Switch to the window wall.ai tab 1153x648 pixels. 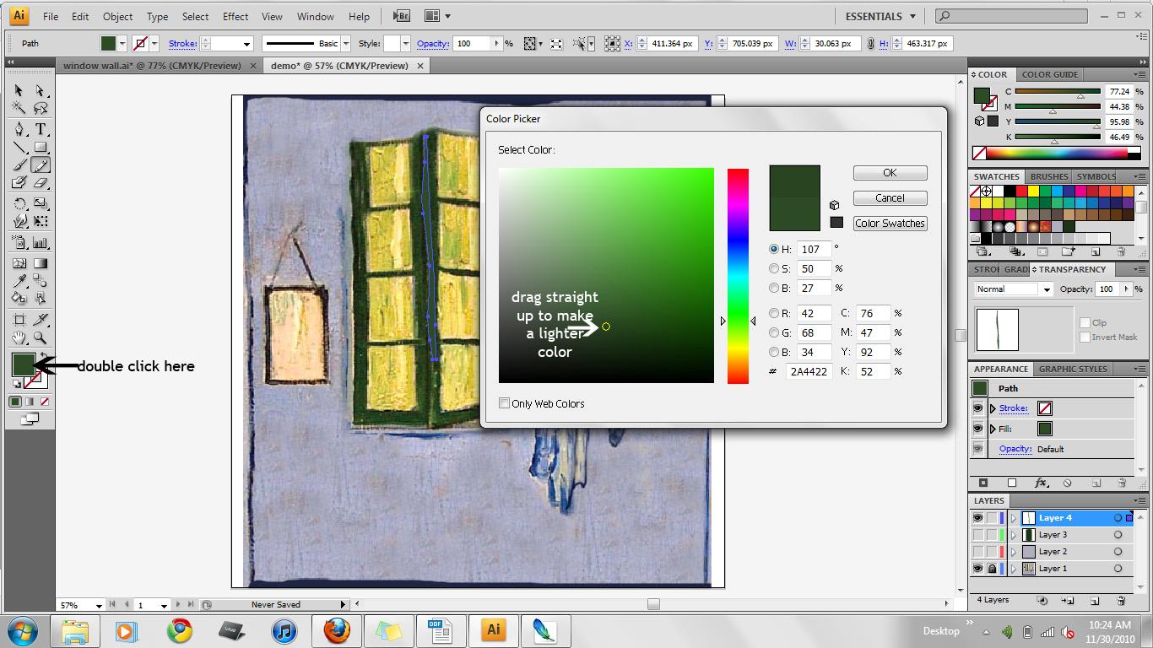pos(151,66)
